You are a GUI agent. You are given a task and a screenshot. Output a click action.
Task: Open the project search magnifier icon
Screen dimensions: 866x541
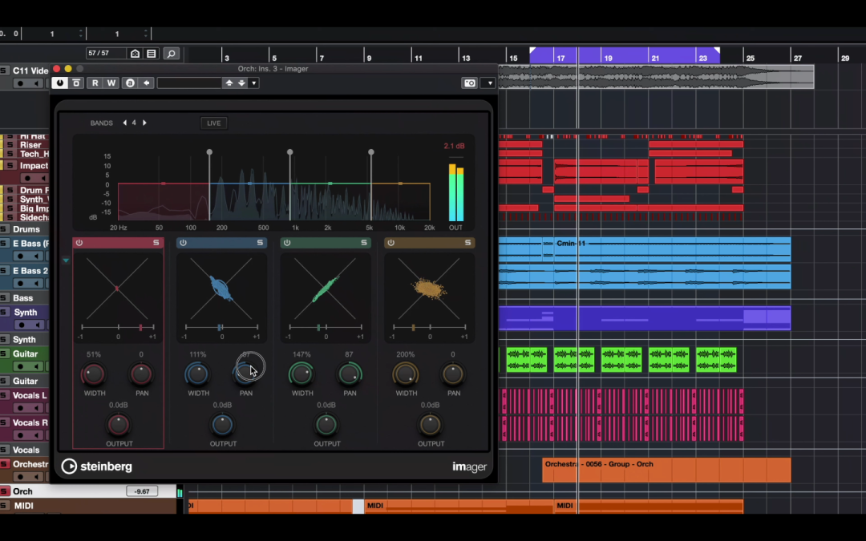click(172, 54)
